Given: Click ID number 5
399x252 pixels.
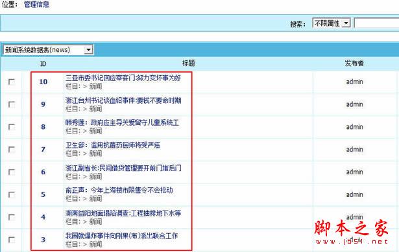Looking at the screenshot, I should (x=43, y=195).
